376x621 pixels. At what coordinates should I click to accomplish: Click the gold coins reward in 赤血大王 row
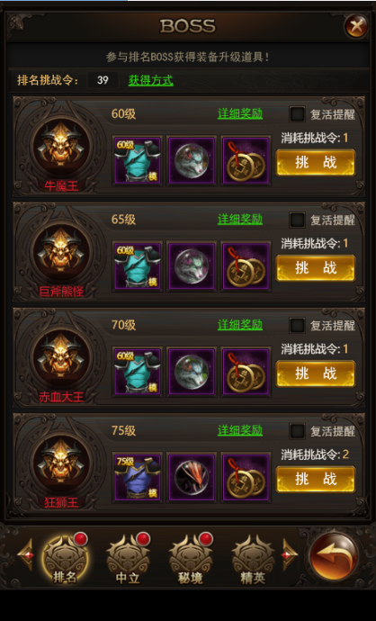pyautogui.click(x=246, y=372)
